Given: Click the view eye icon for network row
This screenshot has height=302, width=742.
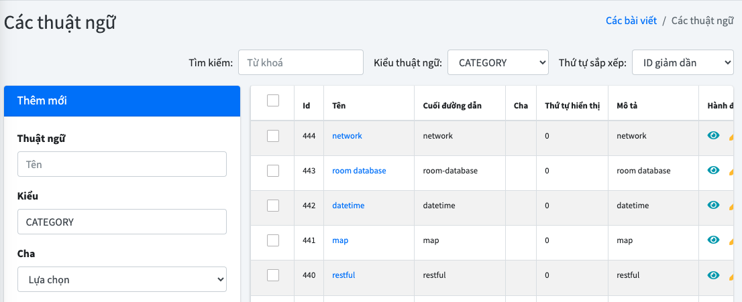Looking at the screenshot, I should [x=714, y=135].
